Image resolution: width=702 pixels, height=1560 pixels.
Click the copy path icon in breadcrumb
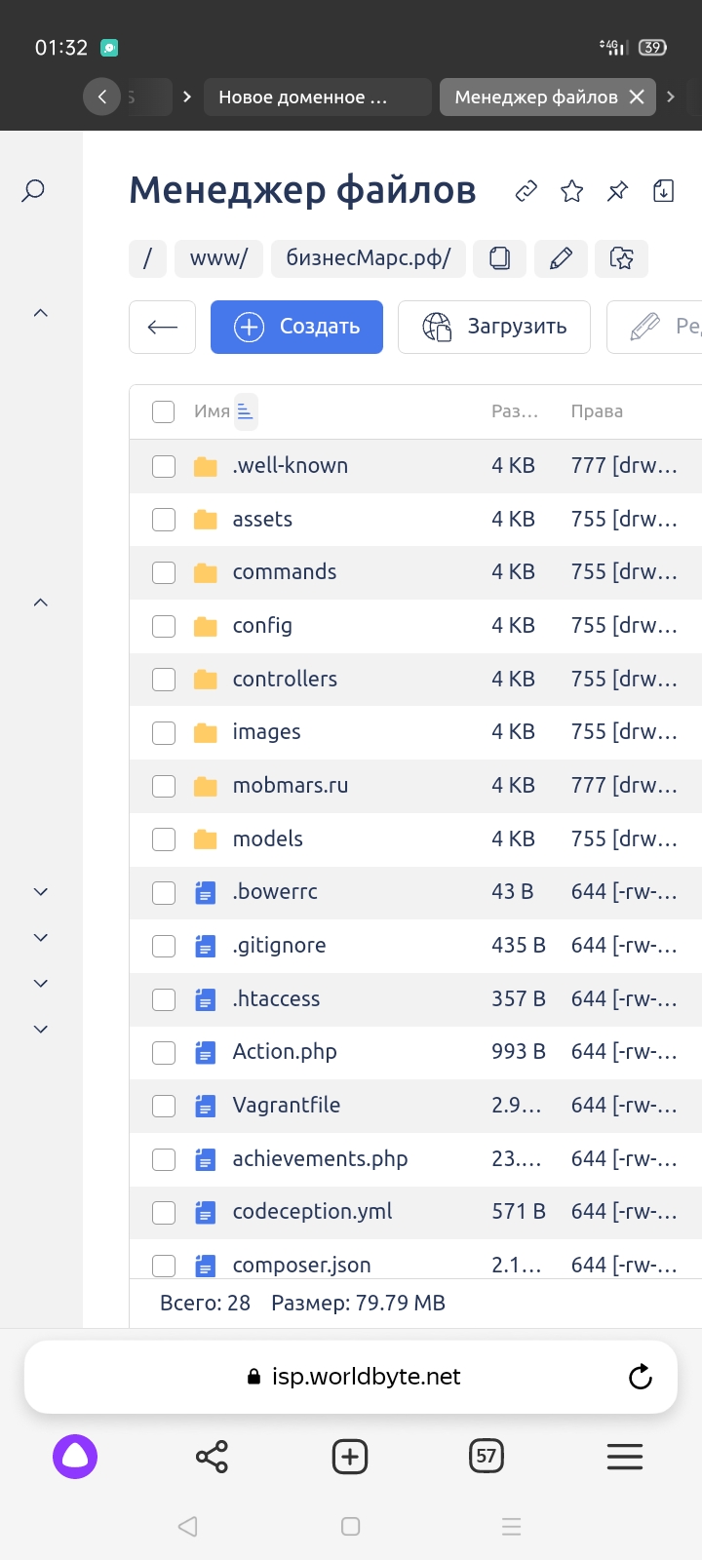pos(499,258)
